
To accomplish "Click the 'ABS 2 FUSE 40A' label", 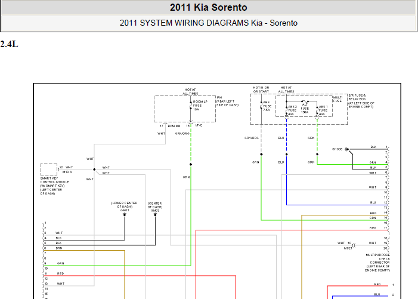I will [x=292, y=110].
